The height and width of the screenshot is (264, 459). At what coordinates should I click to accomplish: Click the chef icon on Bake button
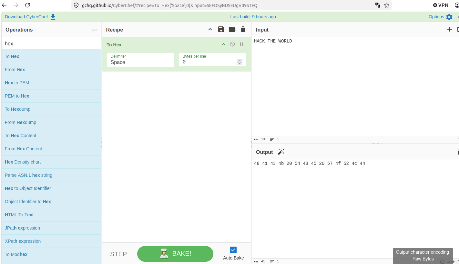[x=164, y=254]
